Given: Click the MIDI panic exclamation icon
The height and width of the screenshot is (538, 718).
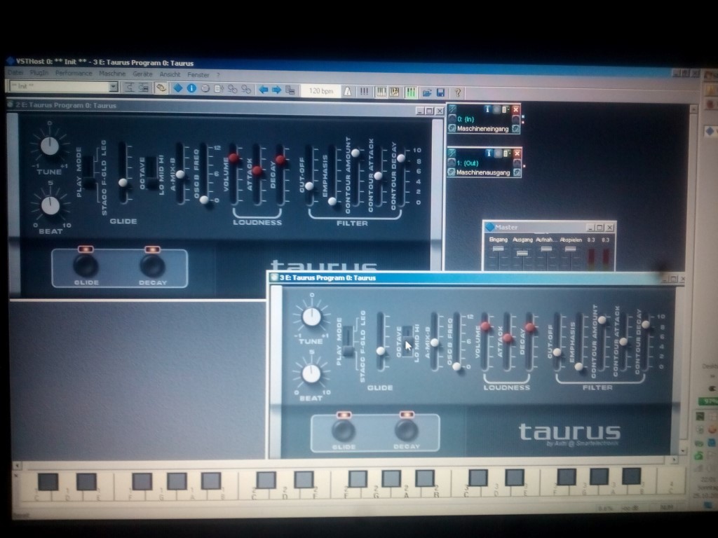Looking at the screenshot, I should [364, 92].
